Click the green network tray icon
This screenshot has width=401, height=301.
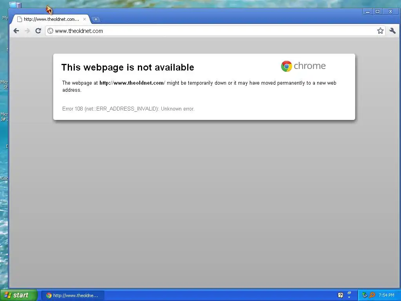[365, 295]
